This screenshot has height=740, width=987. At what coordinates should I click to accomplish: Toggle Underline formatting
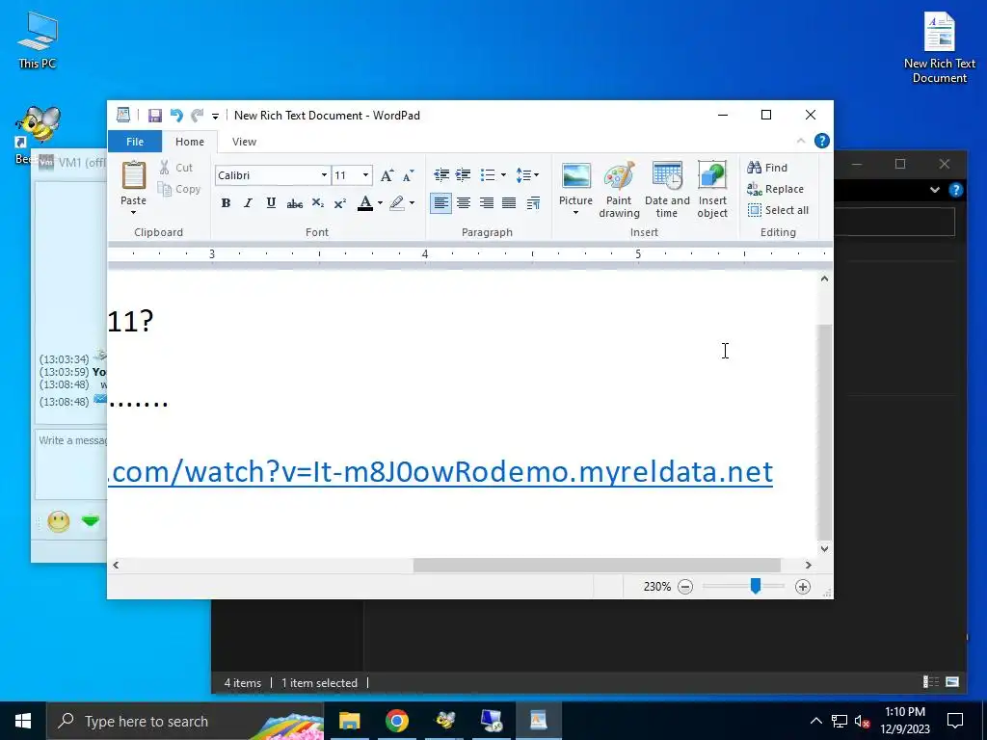click(271, 202)
